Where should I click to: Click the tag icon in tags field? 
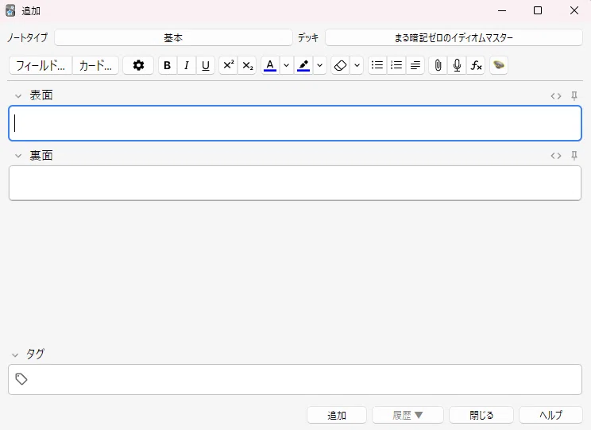(x=21, y=379)
